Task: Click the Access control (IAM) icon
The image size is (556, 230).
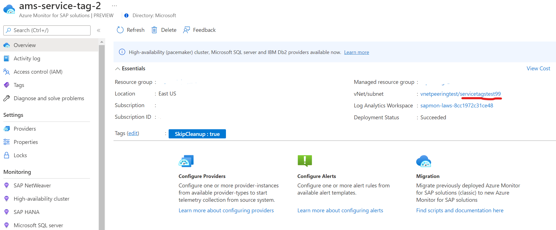Action: click(x=7, y=72)
